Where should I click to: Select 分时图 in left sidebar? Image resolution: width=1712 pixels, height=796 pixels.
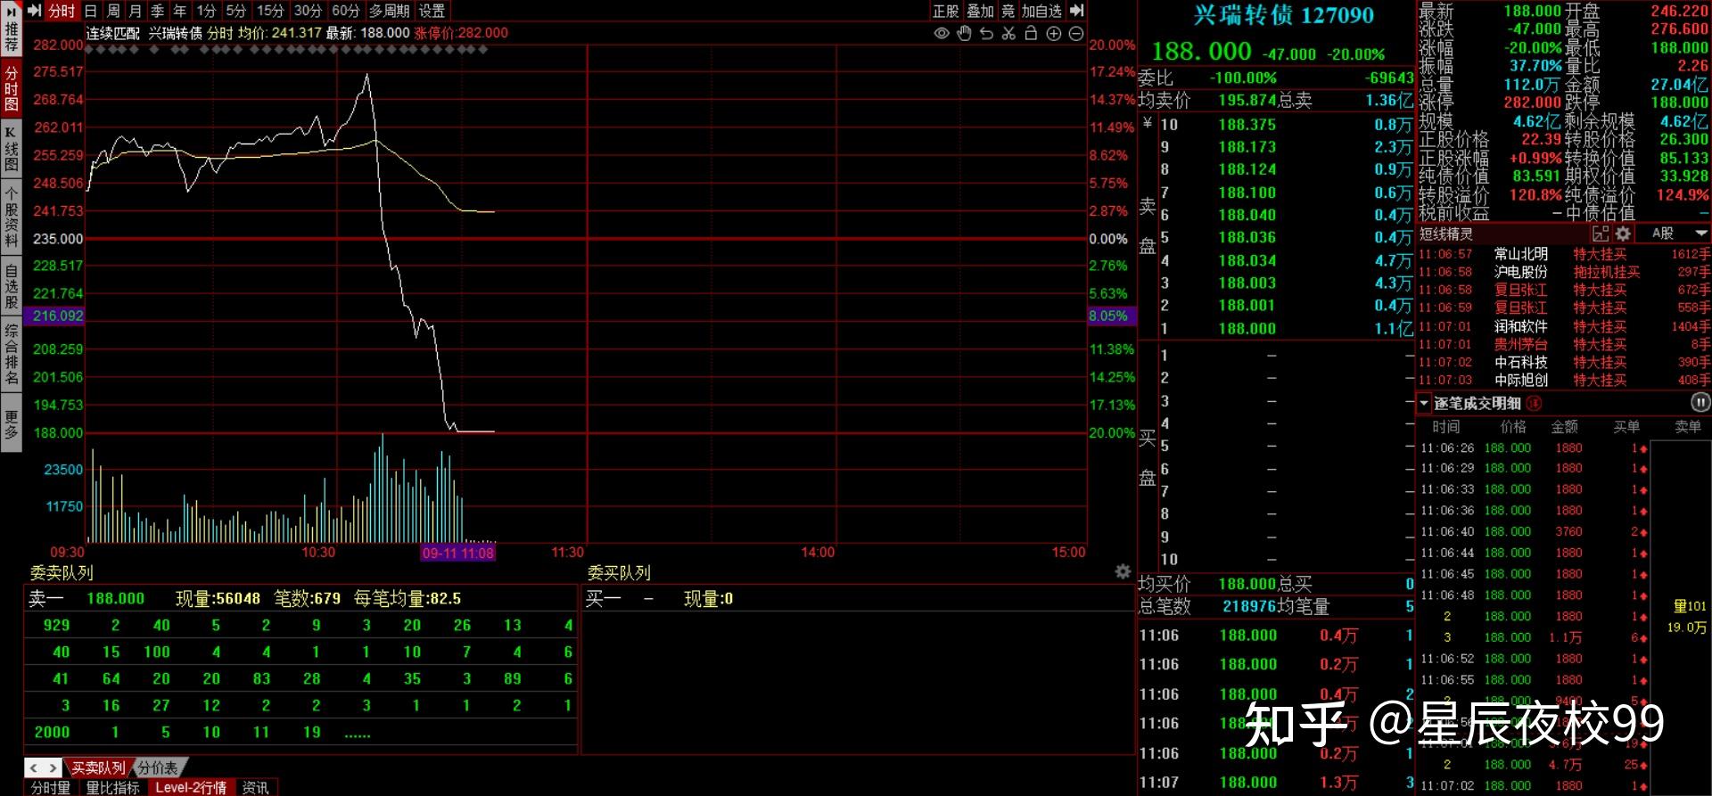tap(11, 88)
